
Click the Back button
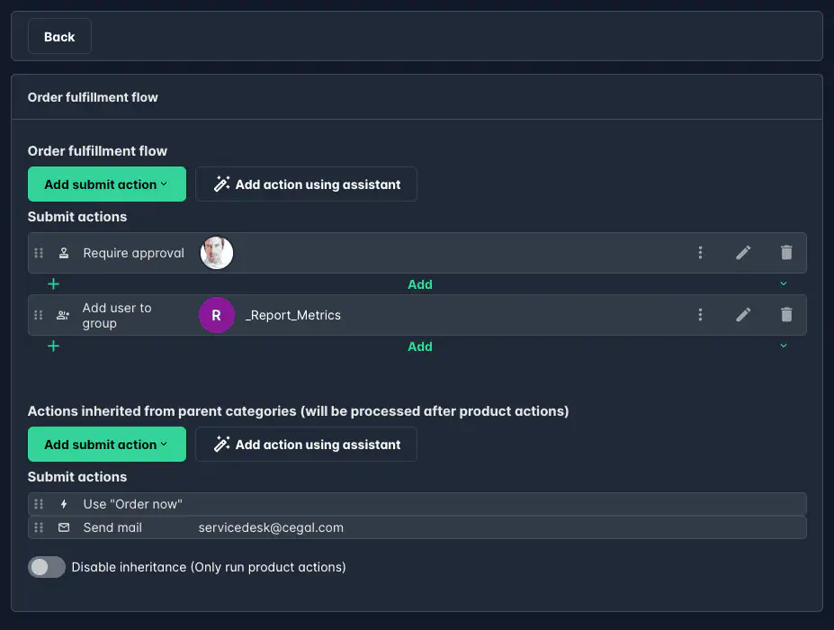(x=58, y=36)
